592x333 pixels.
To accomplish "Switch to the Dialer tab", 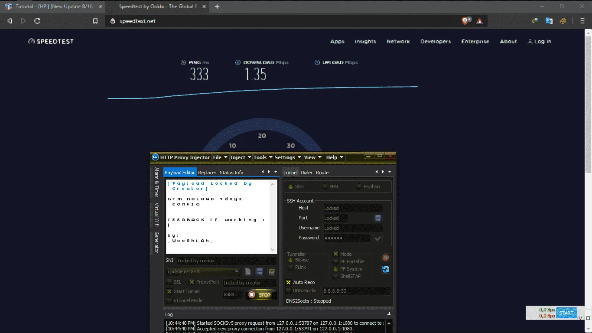I will coord(306,173).
